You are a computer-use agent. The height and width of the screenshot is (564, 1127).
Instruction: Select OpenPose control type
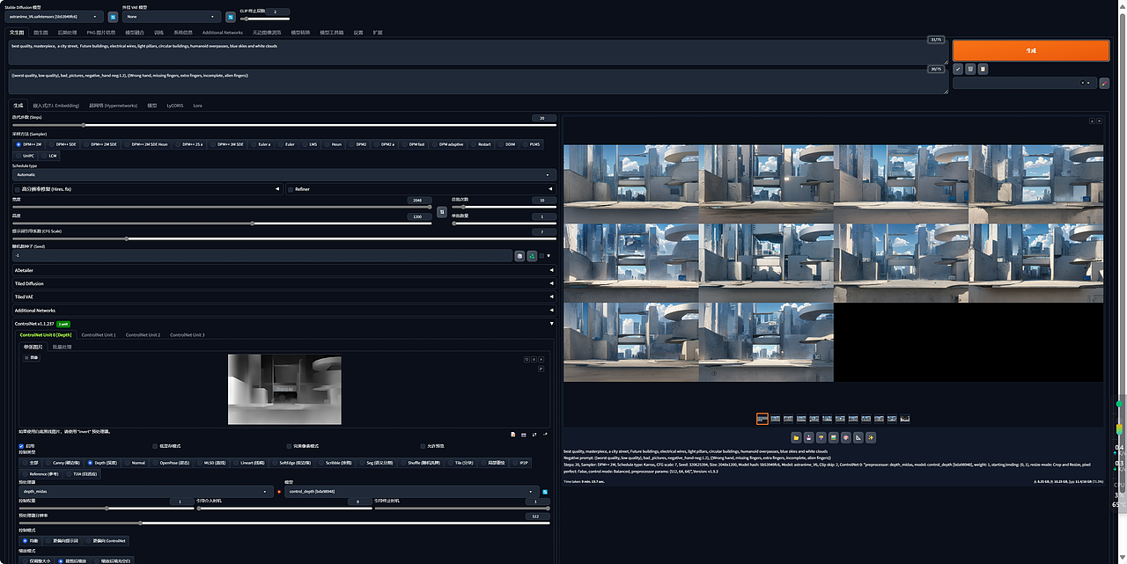(x=173, y=462)
